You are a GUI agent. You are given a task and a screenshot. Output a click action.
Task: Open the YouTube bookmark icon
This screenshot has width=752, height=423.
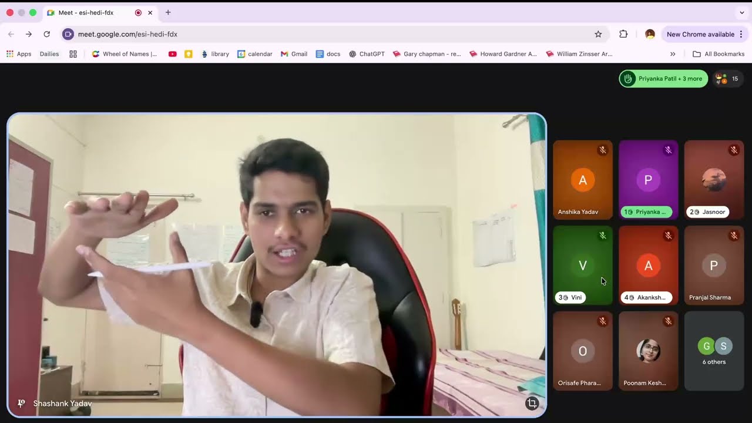[x=172, y=54]
